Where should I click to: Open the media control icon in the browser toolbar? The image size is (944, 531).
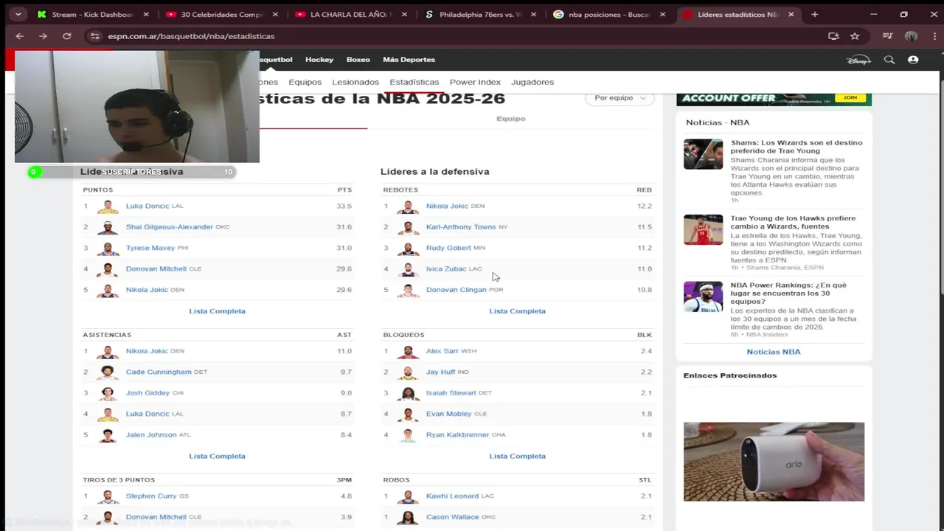[x=888, y=36]
